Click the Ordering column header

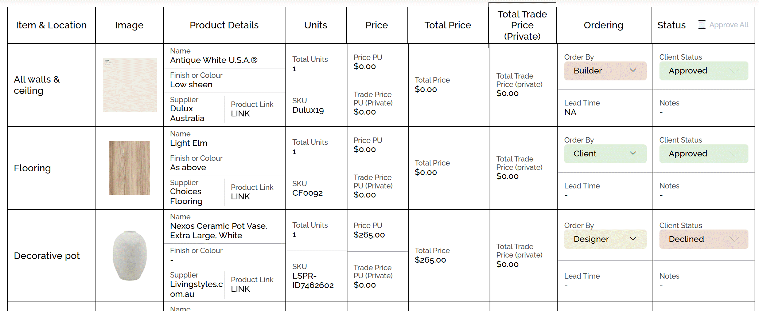(603, 25)
